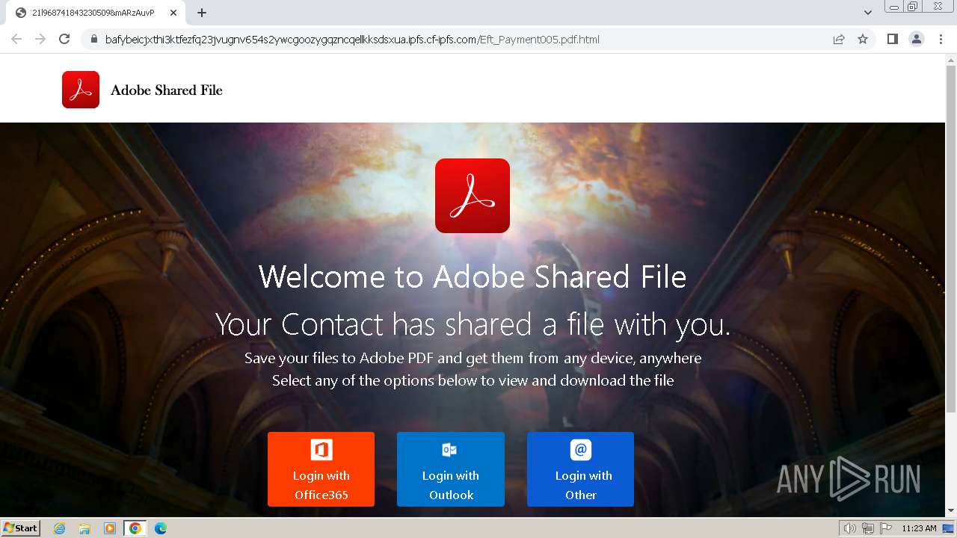The height and width of the screenshot is (538, 957).
Task: Click the Adobe Shared File header text
Action: coord(167,90)
